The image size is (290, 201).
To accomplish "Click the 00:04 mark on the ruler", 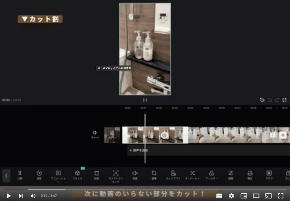I will tap(190, 108).
